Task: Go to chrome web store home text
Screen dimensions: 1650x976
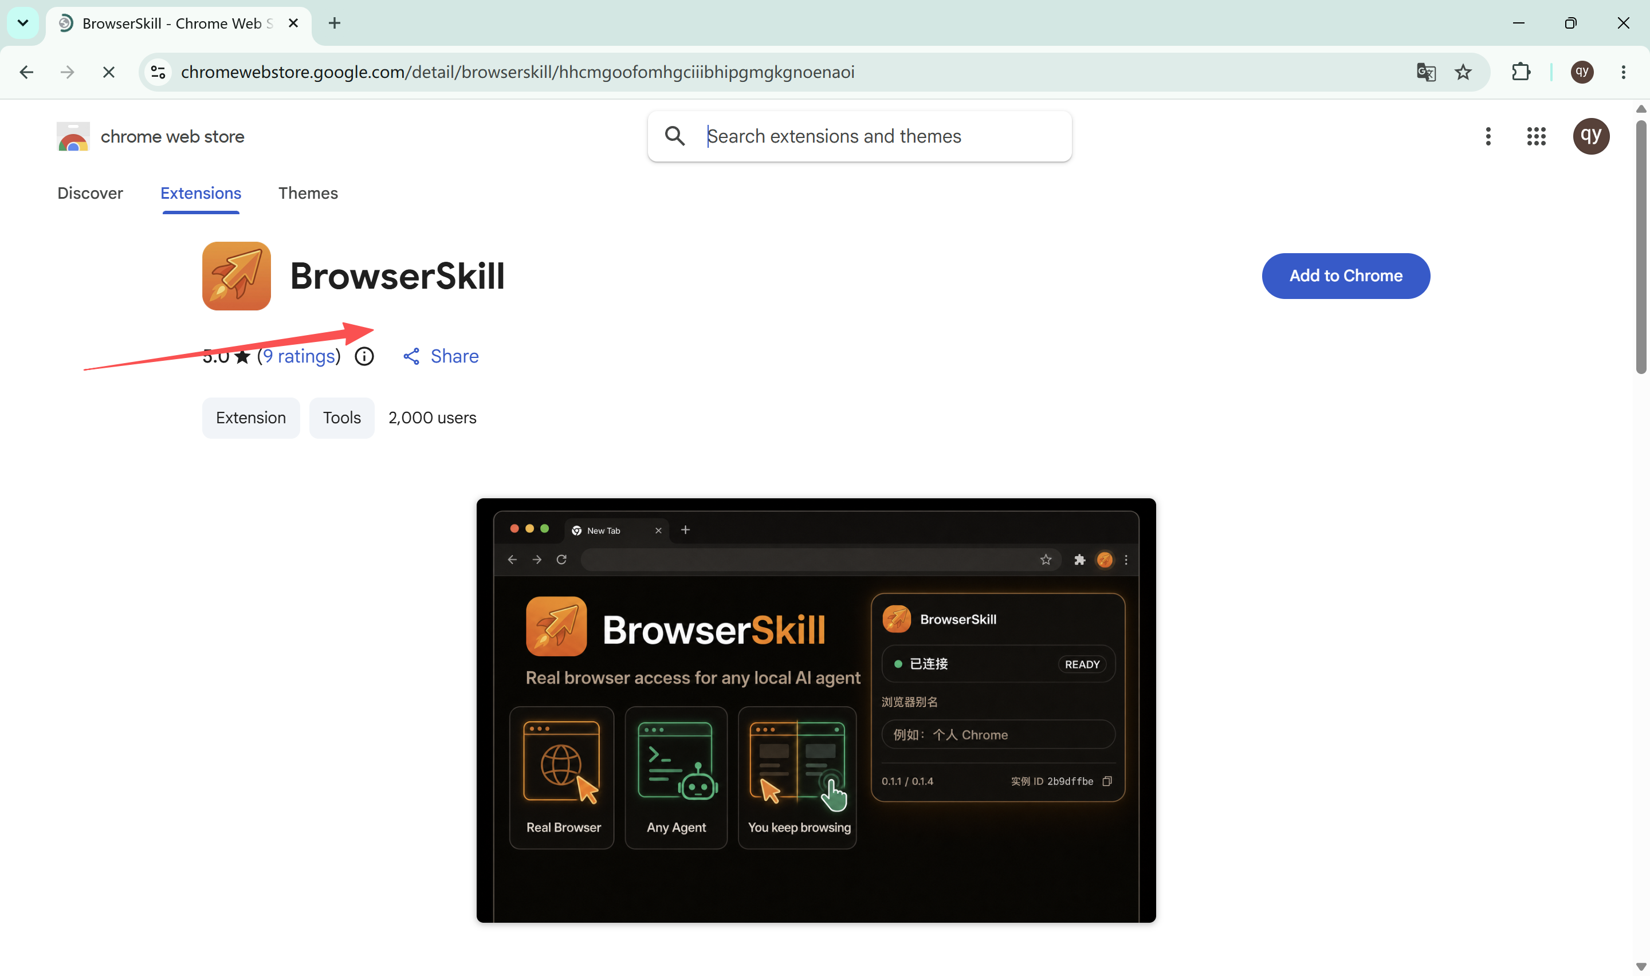Action: [172, 136]
